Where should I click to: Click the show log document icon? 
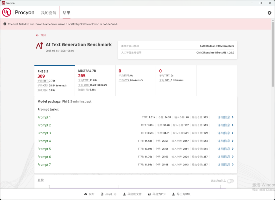coord(102,194)
